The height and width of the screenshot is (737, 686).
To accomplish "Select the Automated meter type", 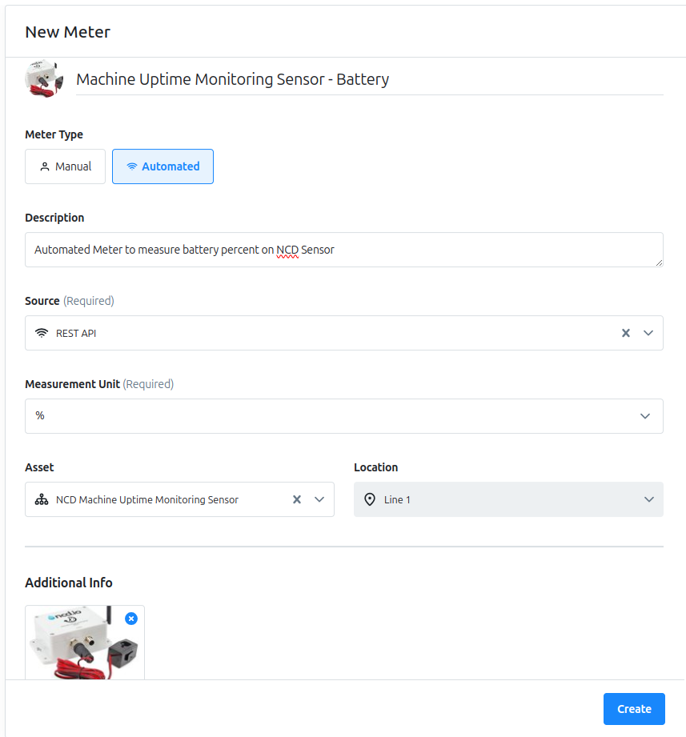I will [x=162, y=166].
